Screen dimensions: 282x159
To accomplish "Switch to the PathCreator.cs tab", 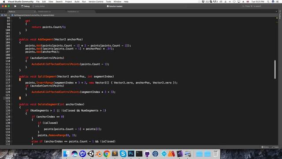I will click(x=45, y=11).
